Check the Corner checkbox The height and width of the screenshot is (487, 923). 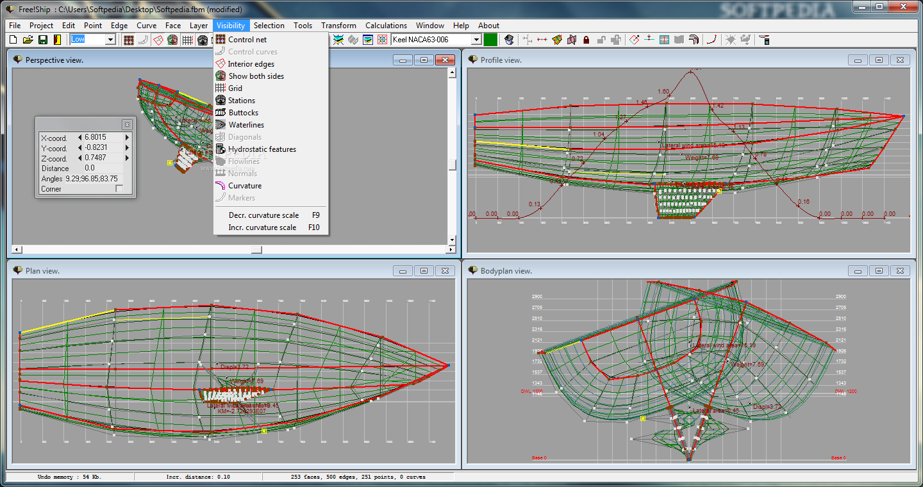119,189
